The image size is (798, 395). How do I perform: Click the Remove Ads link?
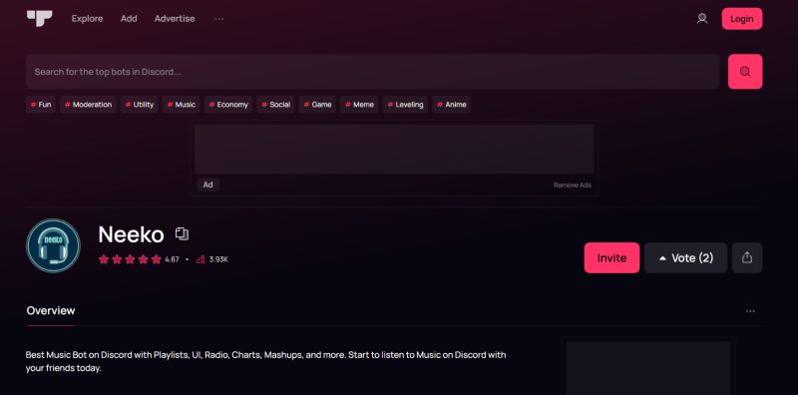coord(572,186)
